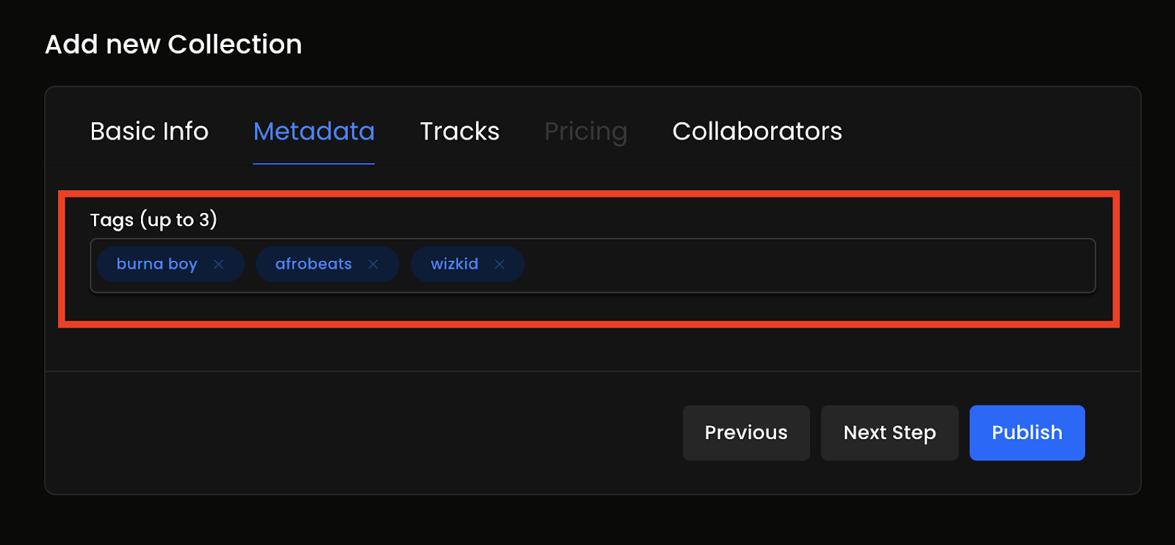Image resolution: width=1175 pixels, height=545 pixels.
Task: Open the Tracks tab
Action: click(460, 131)
